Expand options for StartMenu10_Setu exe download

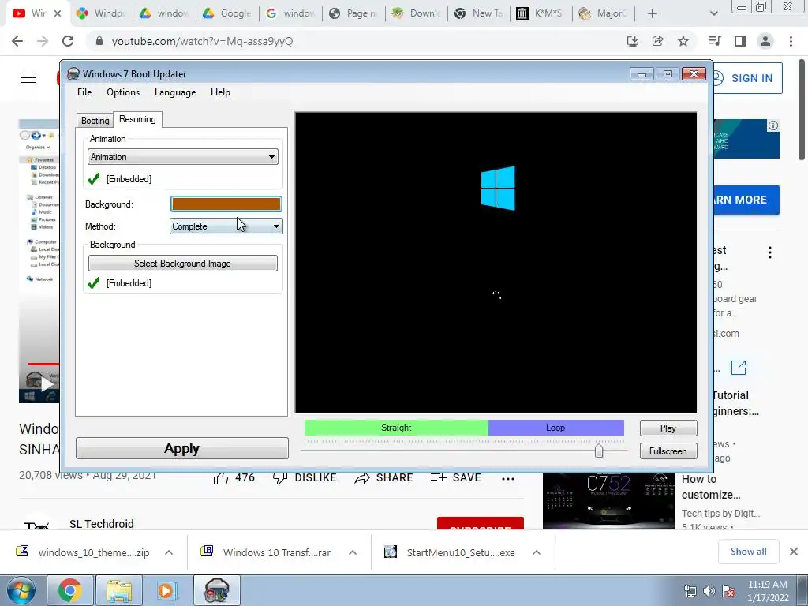537,552
